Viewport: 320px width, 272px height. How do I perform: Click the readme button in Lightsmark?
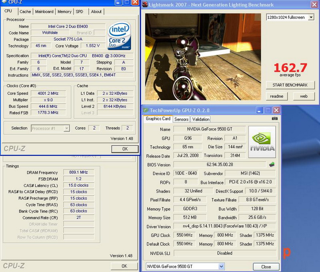click(277, 96)
